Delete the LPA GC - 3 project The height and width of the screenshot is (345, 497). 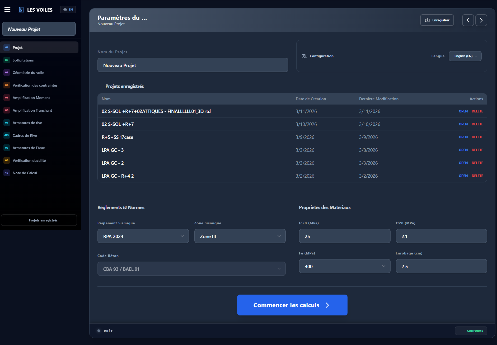click(477, 150)
